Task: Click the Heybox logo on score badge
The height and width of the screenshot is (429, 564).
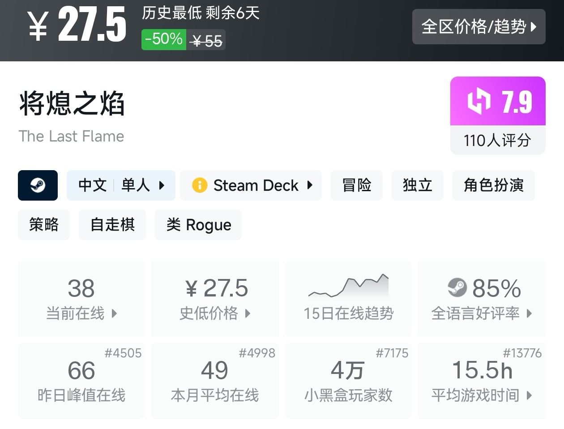Action: click(479, 101)
